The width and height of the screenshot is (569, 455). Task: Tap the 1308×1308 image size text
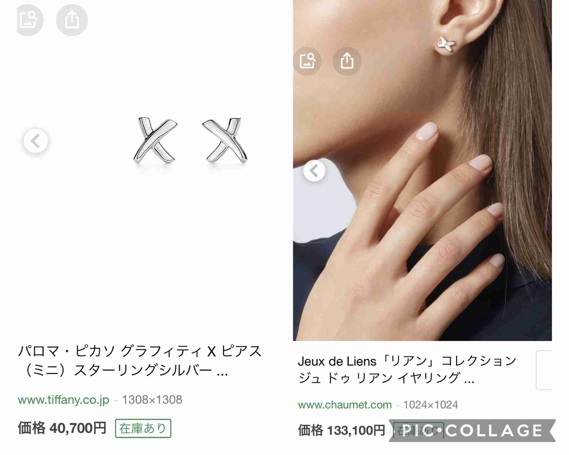coord(152,400)
